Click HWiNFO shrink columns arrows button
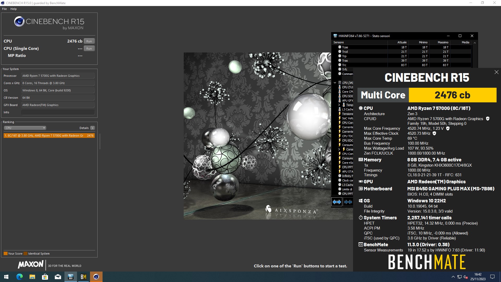This screenshot has height=282, width=501. tap(348, 202)
